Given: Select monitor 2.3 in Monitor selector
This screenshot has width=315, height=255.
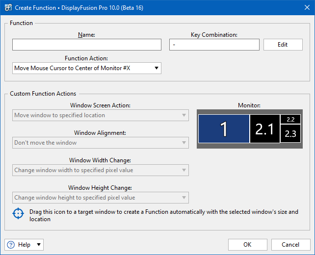Looking at the screenshot, I should [290, 133].
